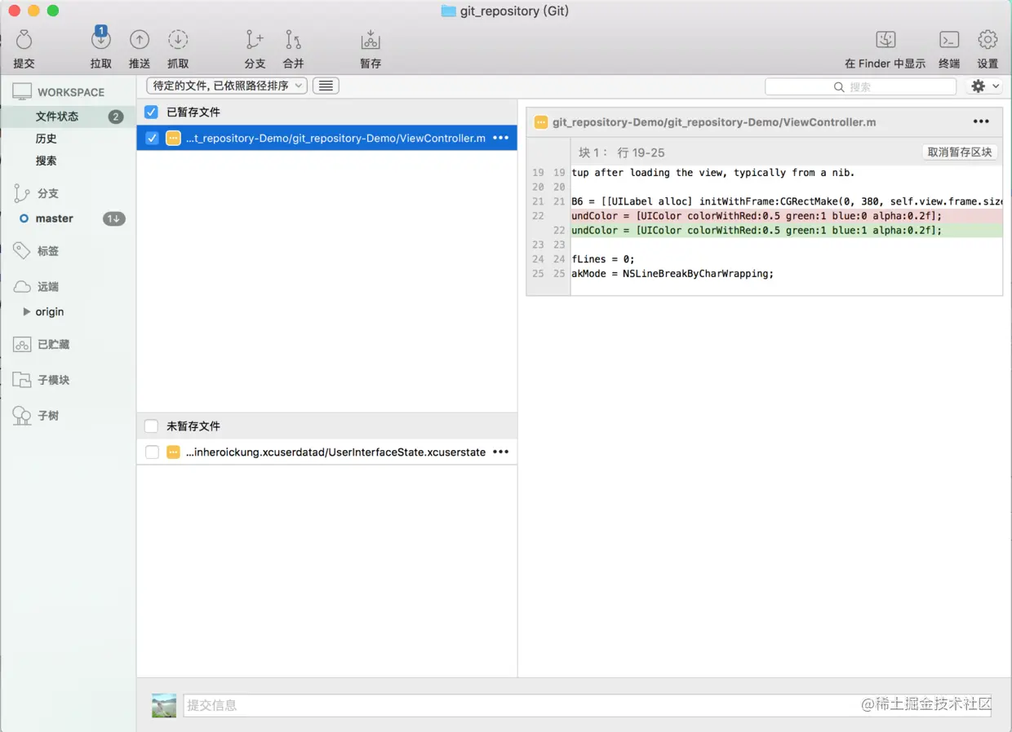Click the submodules (子模块) sidebar icon
The width and height of the screenshot is (1012, 732).
click(x=22, y=380)
